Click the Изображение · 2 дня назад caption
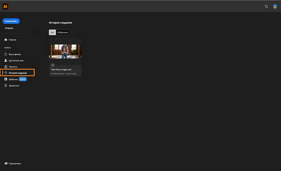The image size is (281, 171). tap(63, 74)
